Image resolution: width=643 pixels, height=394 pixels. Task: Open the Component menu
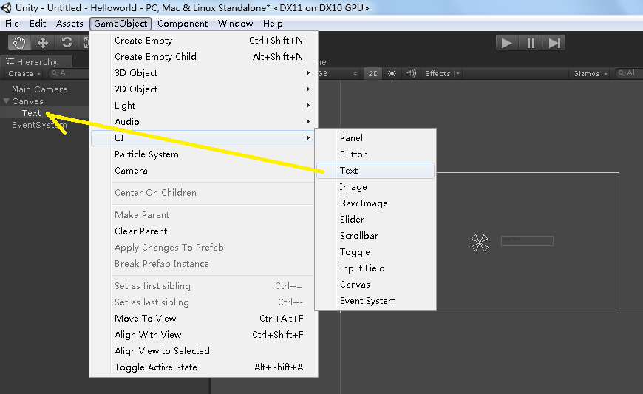[x=183, y=24]
